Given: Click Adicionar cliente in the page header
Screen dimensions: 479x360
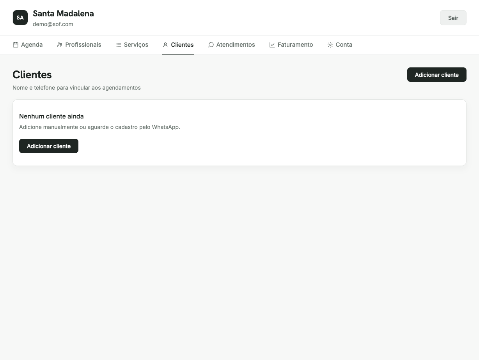Looking at the screenshot, I should (x=437, y=75).
